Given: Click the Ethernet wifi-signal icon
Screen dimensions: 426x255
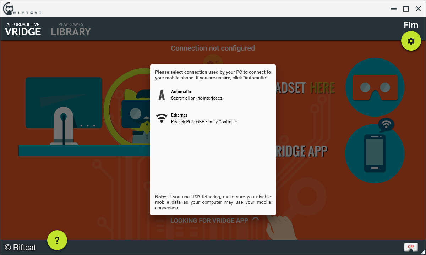Looking at the screenshot, I should 162,118.
